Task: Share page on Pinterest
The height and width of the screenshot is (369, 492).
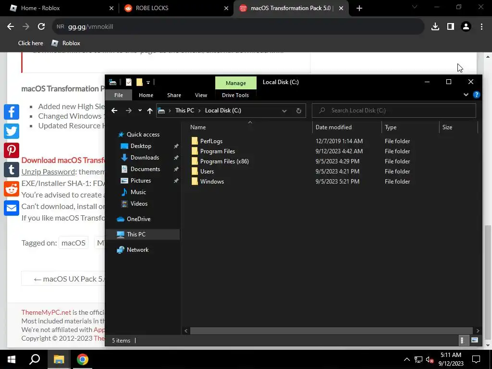Action: pyautogui.click(x=12, y=150)
